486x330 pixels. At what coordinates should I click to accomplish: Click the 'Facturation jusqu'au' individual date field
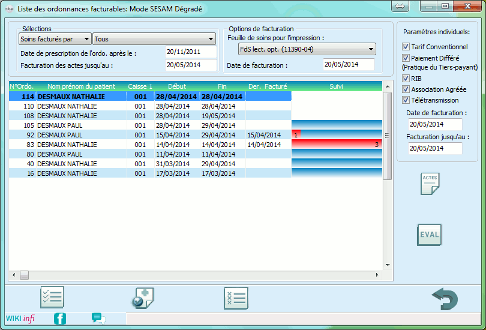coord(435,148)
